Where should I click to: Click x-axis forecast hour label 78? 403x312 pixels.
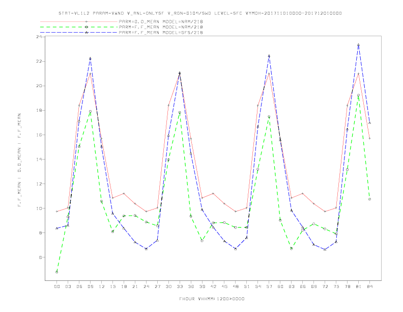click(347, 287)
